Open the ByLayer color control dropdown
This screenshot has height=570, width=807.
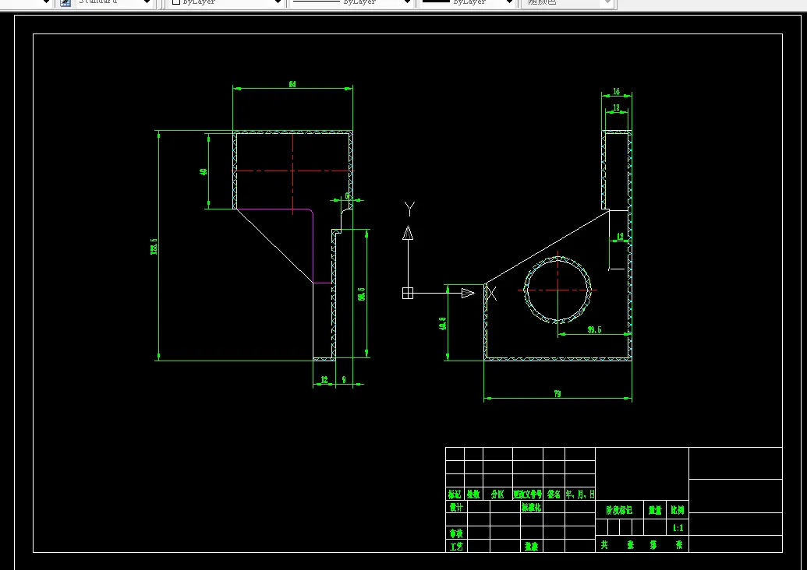[x=227, y=2]
